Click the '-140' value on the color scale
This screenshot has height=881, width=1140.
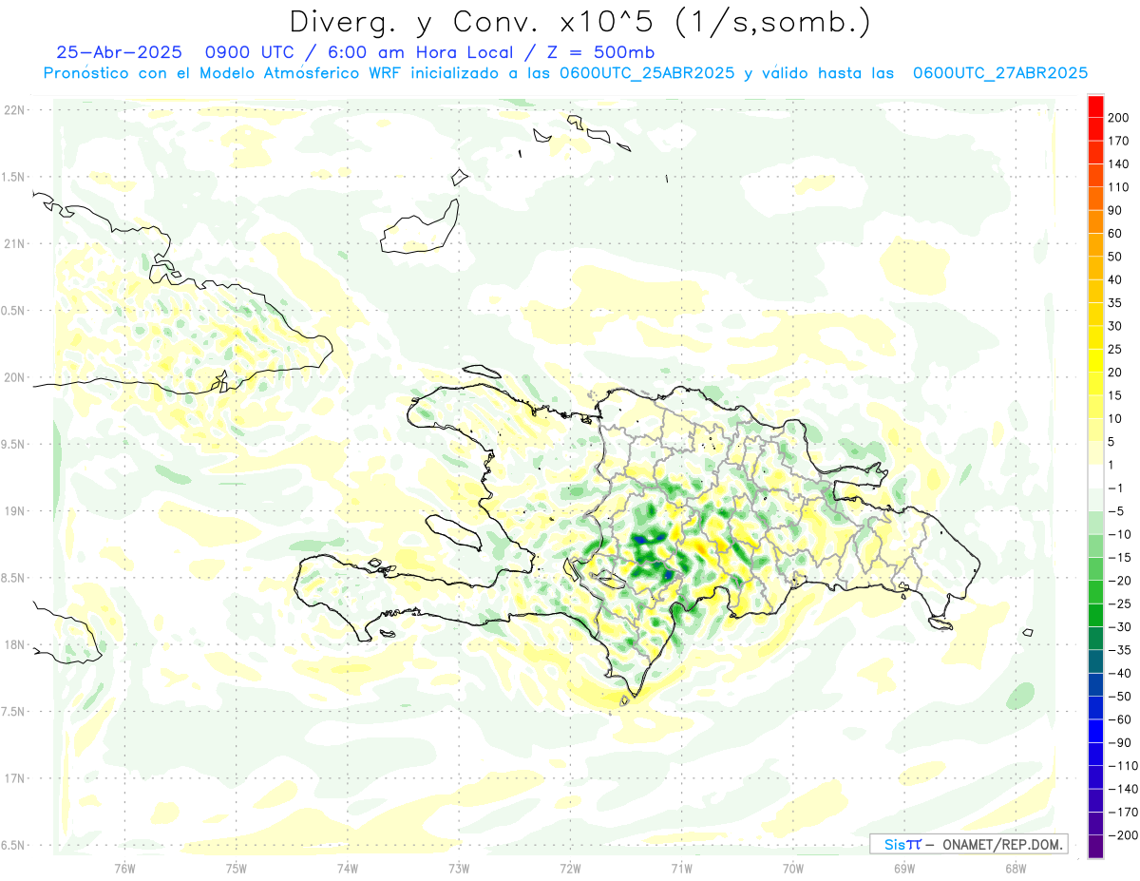1122,789
